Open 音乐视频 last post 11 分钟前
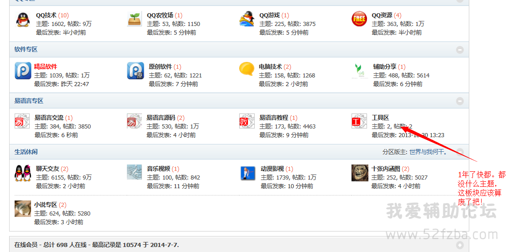Image resolution: width=509 pixels, height=252 pixels. [186, 186]
